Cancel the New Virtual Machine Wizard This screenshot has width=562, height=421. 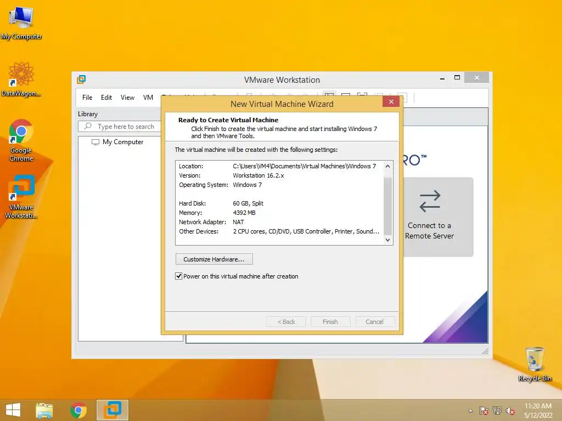pyautogui.click(x=374, y=321)
